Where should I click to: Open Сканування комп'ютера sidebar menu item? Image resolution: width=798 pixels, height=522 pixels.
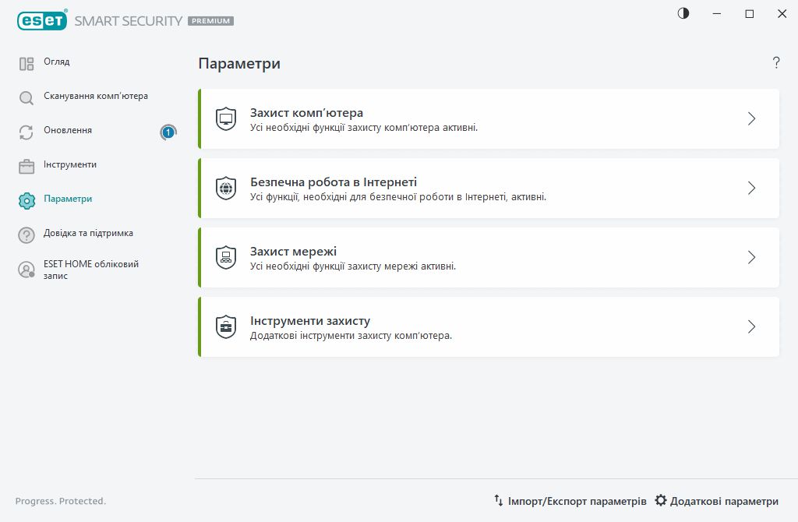tap(95, 97)
